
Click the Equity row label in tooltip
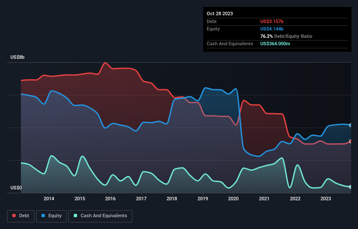213,29
